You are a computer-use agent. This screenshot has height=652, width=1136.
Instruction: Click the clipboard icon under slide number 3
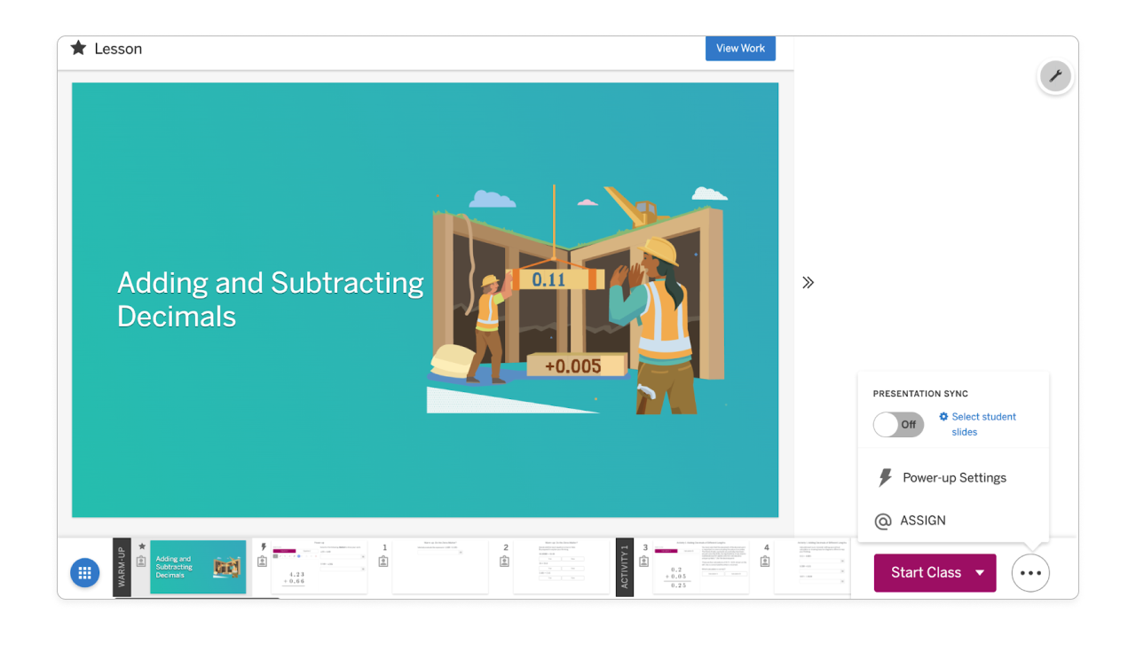[645, 562]
